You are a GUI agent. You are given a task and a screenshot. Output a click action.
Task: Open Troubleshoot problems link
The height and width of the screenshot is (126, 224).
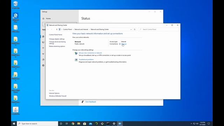pyautogui.click(x=86, y=59)
